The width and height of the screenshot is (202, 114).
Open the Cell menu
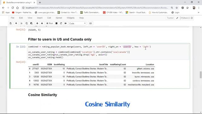pyautogui.click(x=49, y=18)
